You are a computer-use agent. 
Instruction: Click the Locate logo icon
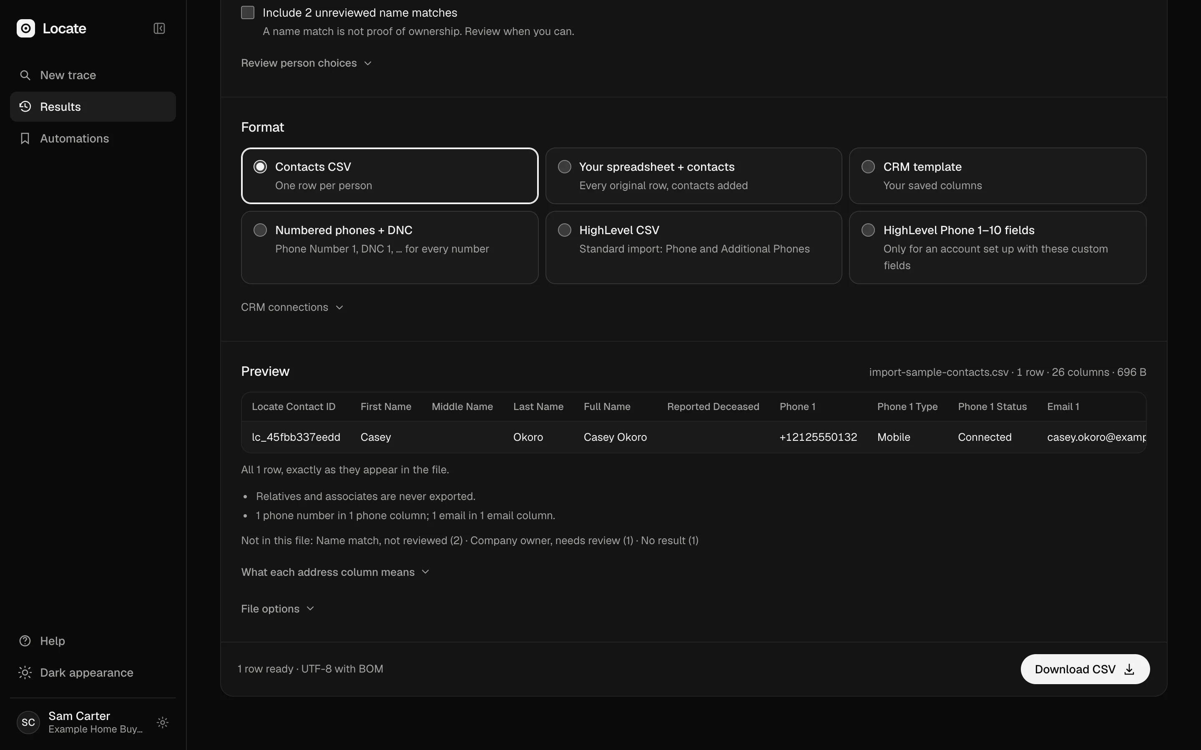pyautogui.click(x=26, y=28)
